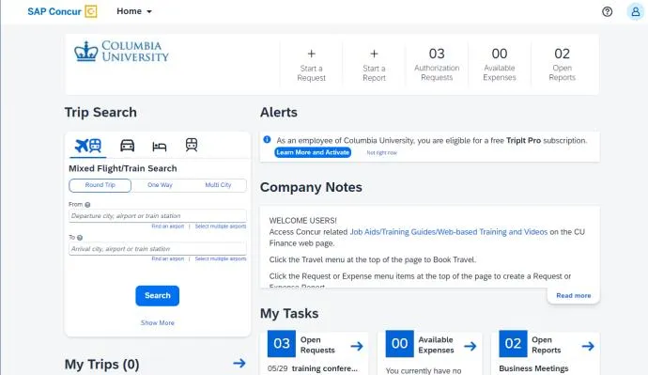
Task: Click Select multiple airports under From field
Action: [221, 227]
